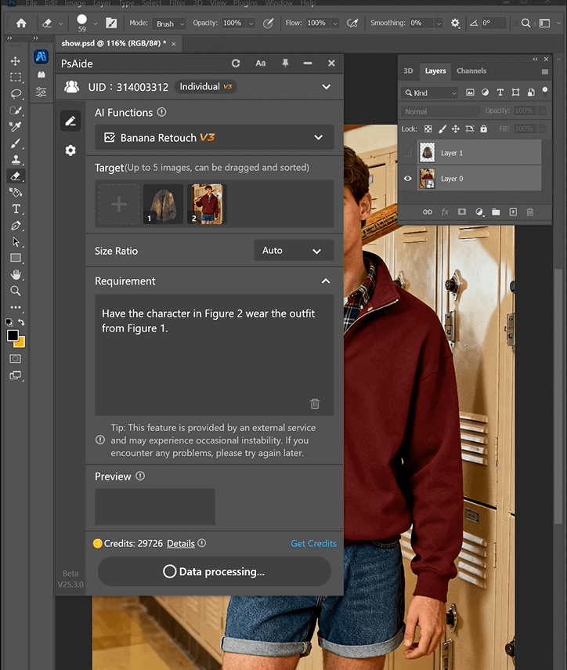567x670 pixels.
Task: Click the PsAide refresh icon
Action: 236,63
